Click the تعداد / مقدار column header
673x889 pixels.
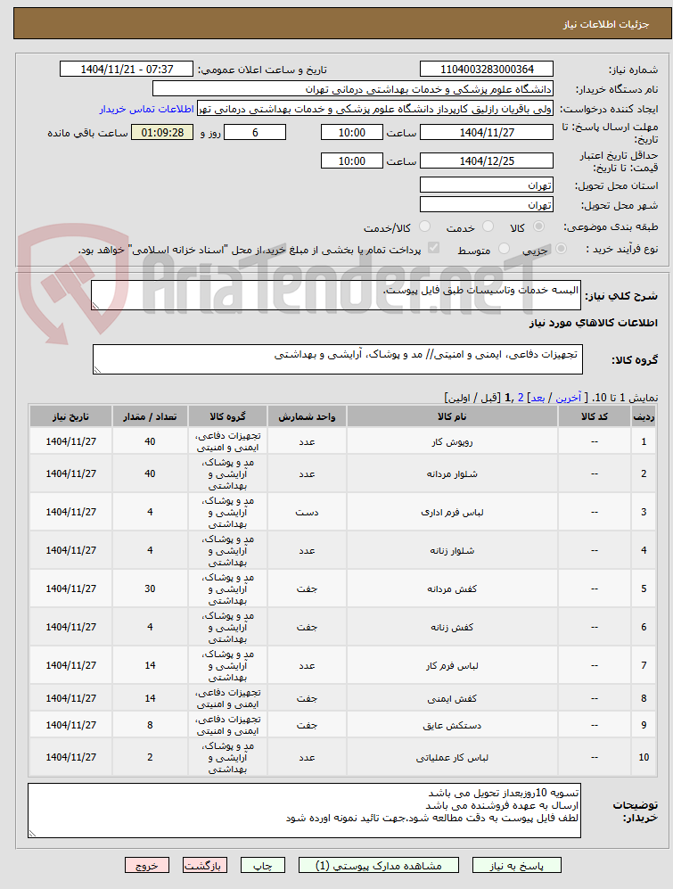tap(150, 416)
